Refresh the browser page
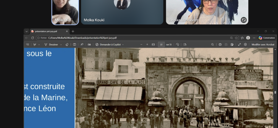The height and width of the screenshot is (128, 278). click(x=32, y=38)
